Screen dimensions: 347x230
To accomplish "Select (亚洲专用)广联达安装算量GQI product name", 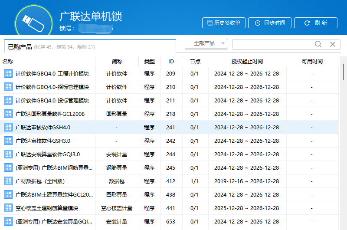I will click(54, 221).
